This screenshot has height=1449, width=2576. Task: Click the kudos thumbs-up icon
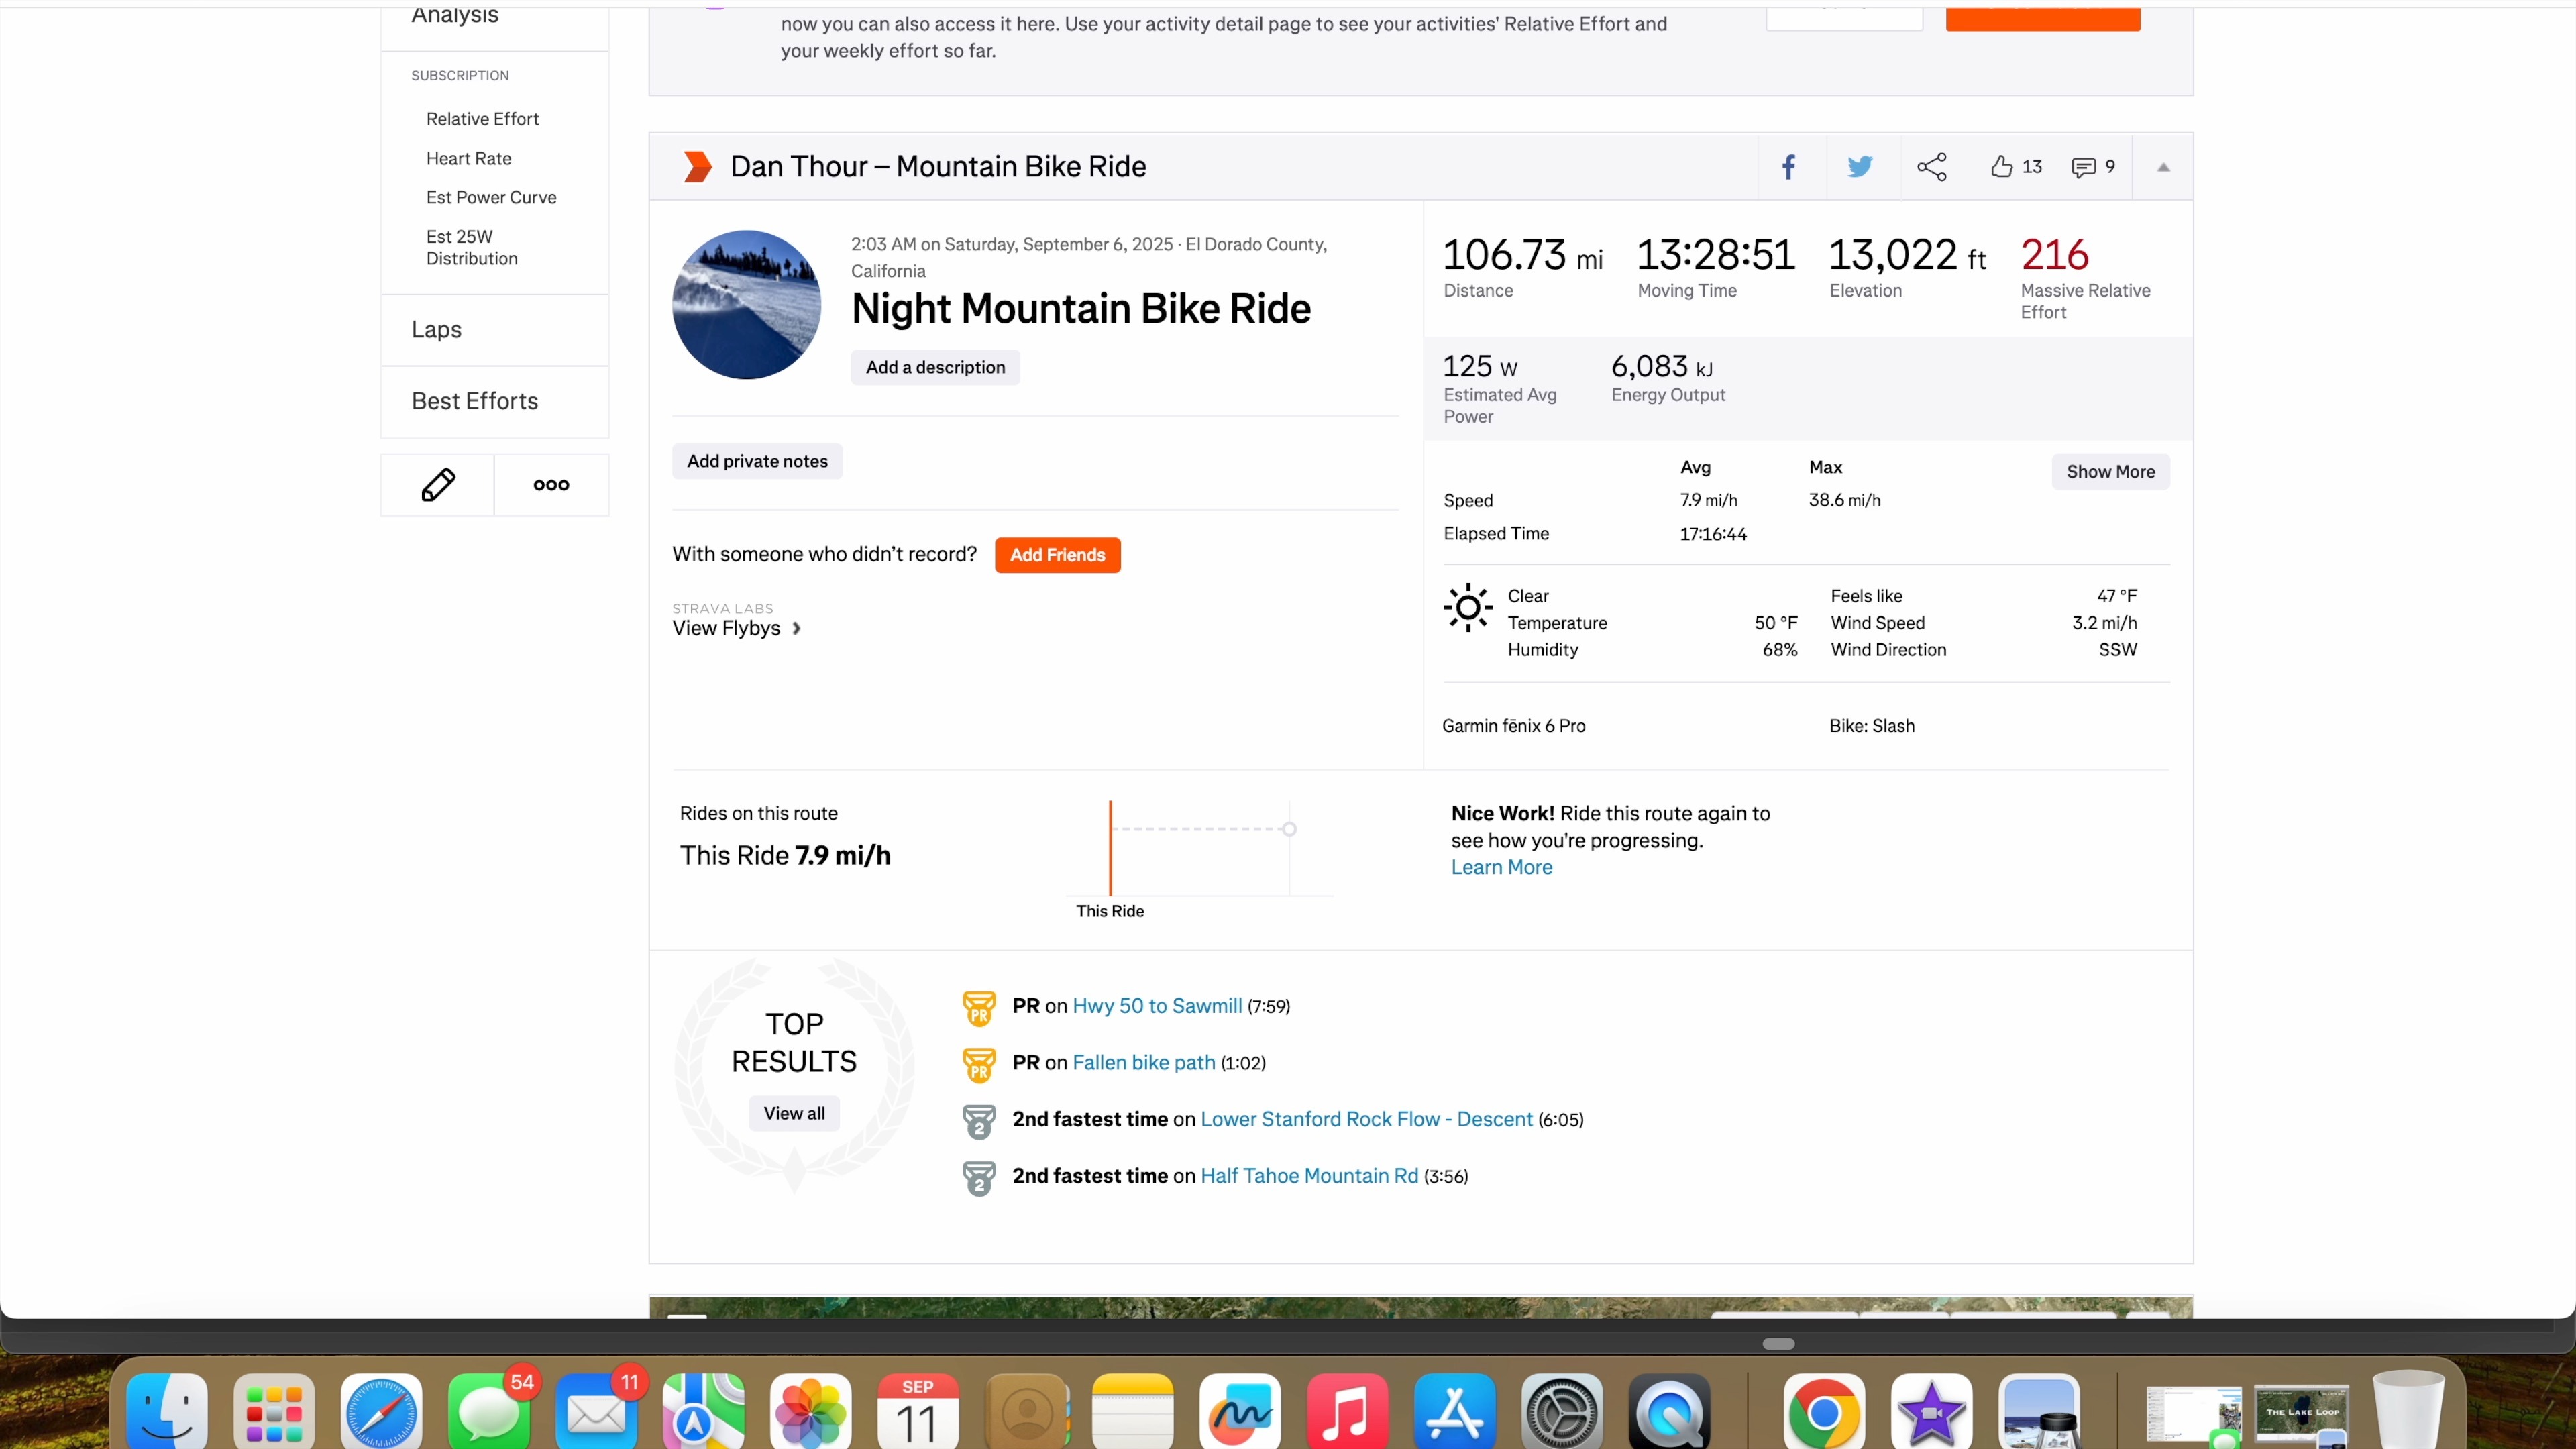pyautogui.click(x=2001, y=167)
